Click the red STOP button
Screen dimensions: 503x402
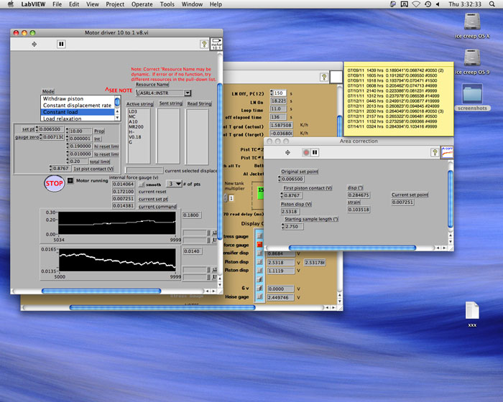pyautogui.click(x=55, y=182)
